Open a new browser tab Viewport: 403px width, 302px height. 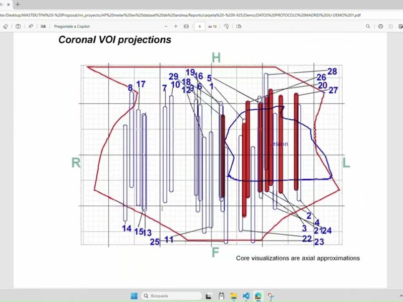pyautogui.click(x=18, y=5)
